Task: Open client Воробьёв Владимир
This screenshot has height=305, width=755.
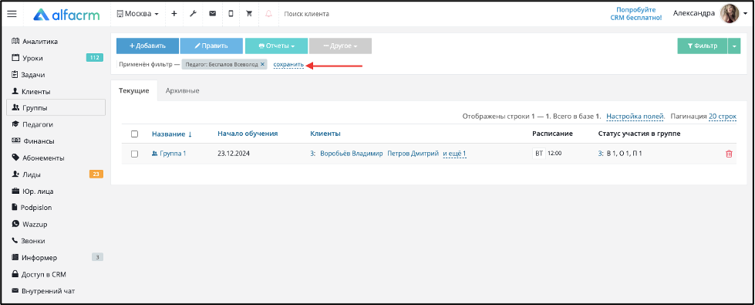Action: pos(352,154)
